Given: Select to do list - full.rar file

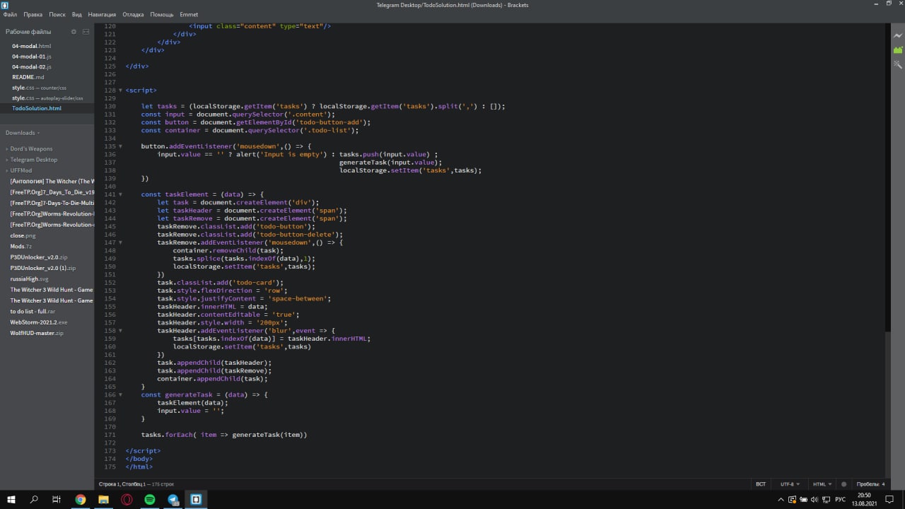Looking at the screenshot, I should (33, 311).
